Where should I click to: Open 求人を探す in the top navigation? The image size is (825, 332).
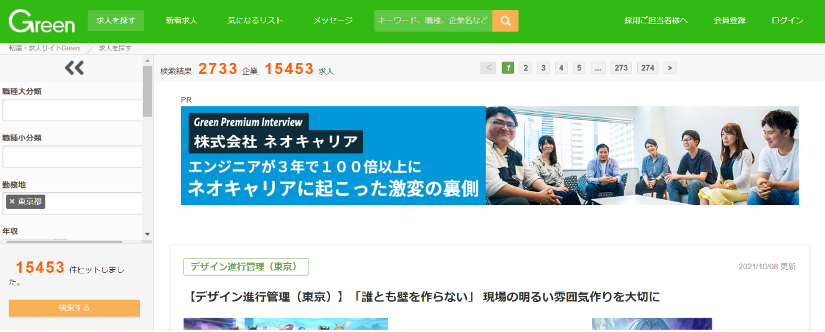click(116, 20)
